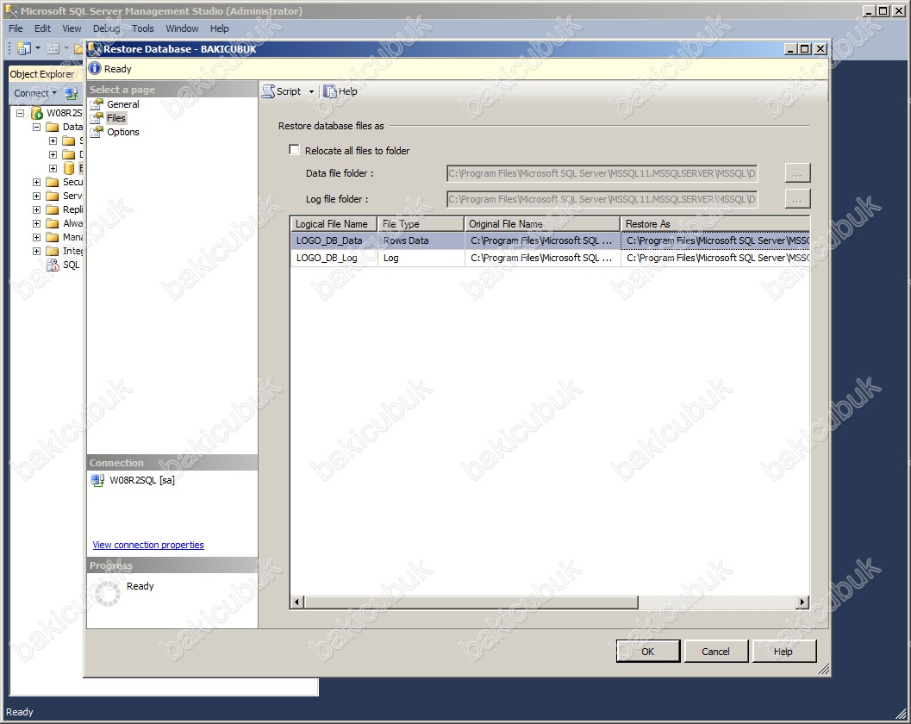Image resolution: width=911 pixels, height=724 pixels.
Task: Open View connection properties link
Action: click(x=148, y=545)
